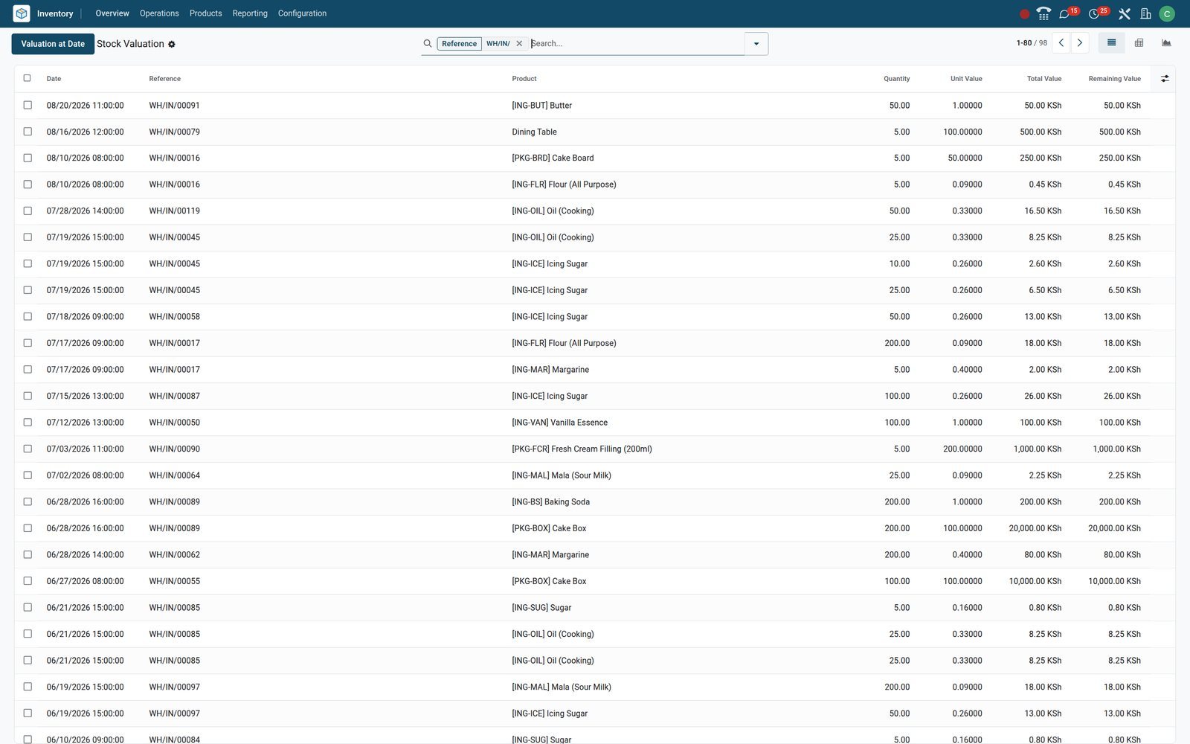Open the Products menu
This screenshot has height=744, width=1190.
(x=206, y=13)
